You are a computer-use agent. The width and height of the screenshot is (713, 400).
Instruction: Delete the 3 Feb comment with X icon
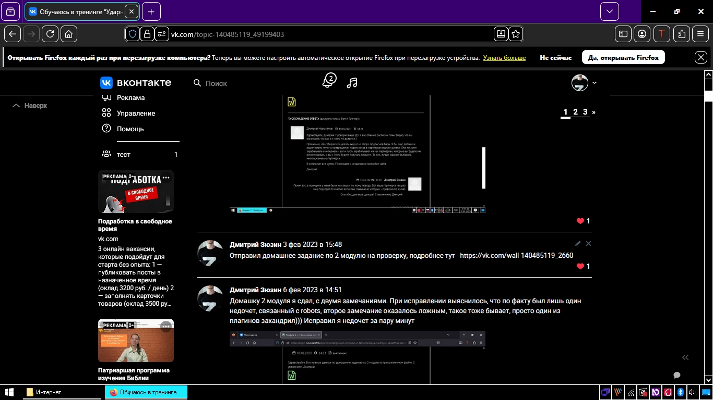pos(588,243)
